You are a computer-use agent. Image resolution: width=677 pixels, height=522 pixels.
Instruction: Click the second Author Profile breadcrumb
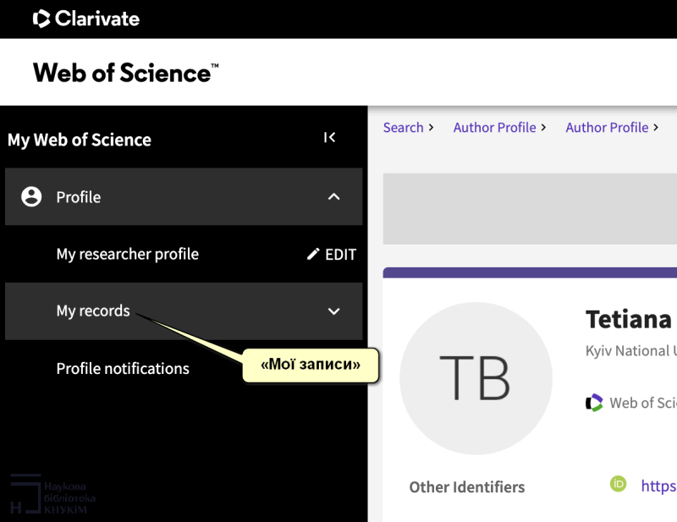[x=607, y=128]
